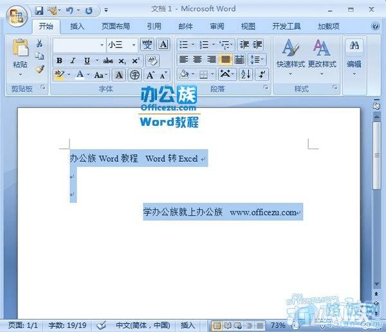Viewport: 386px width, 332px height.
Task: Apply character shading
Action: (119, 75)
